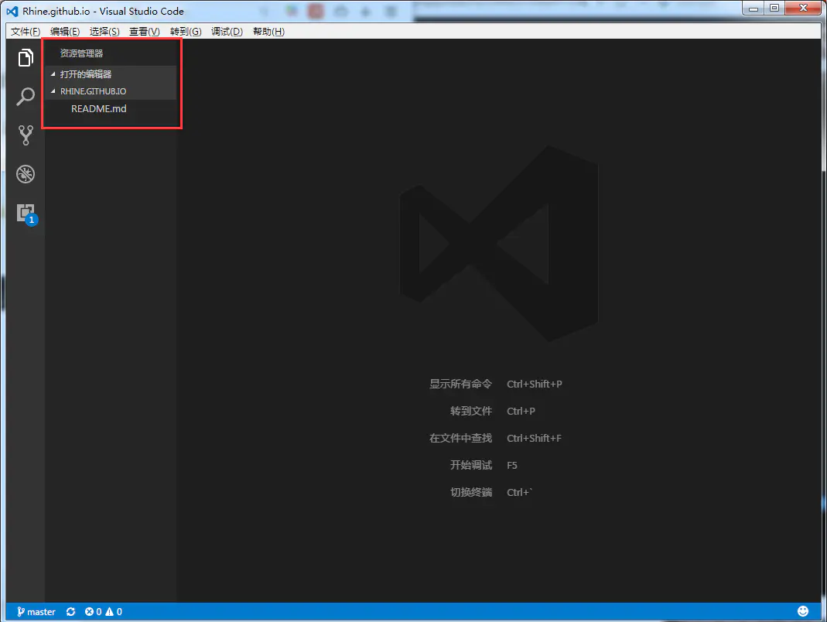
Task: Open the Extensions view with badge 1
Action: [x=26, y=214]
